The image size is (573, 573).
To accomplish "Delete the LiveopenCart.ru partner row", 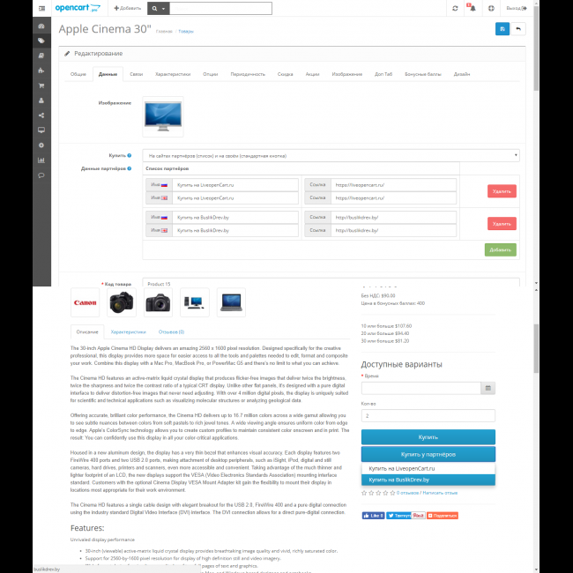I will coord(501,191).
